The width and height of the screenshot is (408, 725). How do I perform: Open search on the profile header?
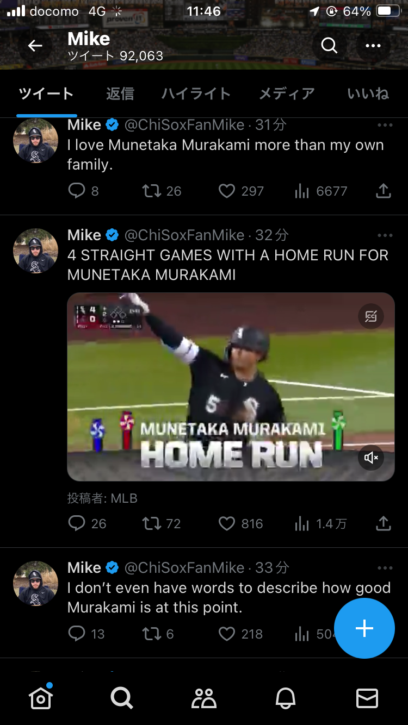point(329,46)
